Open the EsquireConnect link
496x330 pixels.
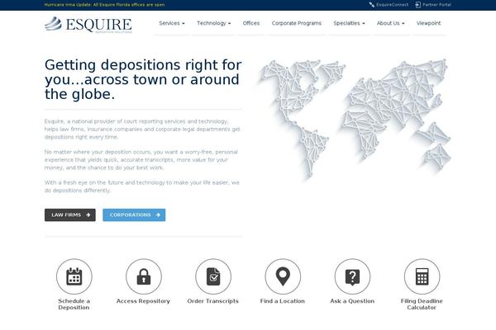pyautogui.click(x=392, y=5)
